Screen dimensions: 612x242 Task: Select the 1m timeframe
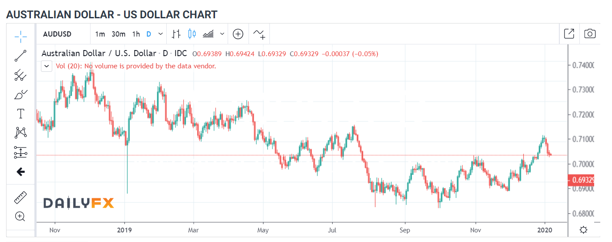100,34
